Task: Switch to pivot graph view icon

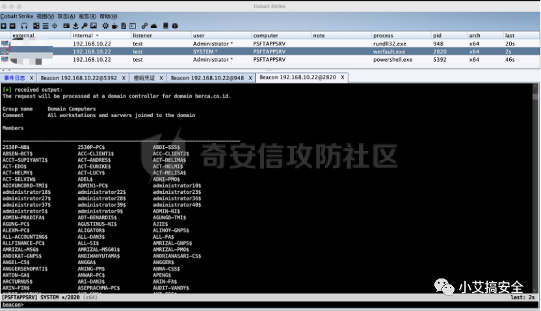Action: click(x=36, y=26)
